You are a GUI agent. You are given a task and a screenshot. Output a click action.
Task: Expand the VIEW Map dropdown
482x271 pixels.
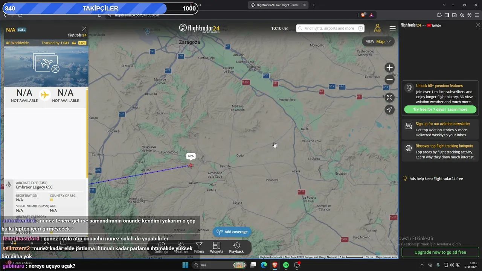click(x=378, y=41)
